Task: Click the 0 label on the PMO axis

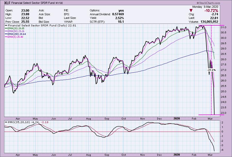Action: (222, 132)
